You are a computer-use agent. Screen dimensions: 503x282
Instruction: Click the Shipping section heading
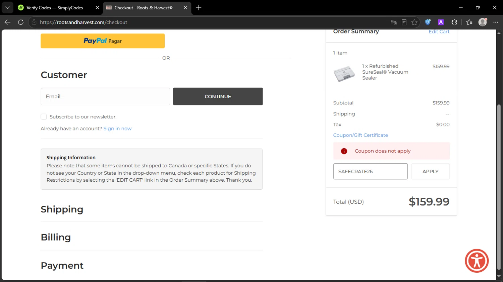(x=62, y=209)
